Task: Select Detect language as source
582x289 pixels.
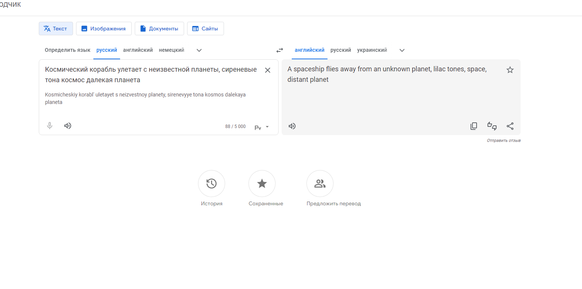Action: click(x=67, y=50)
